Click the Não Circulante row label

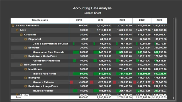coord(33,65)
